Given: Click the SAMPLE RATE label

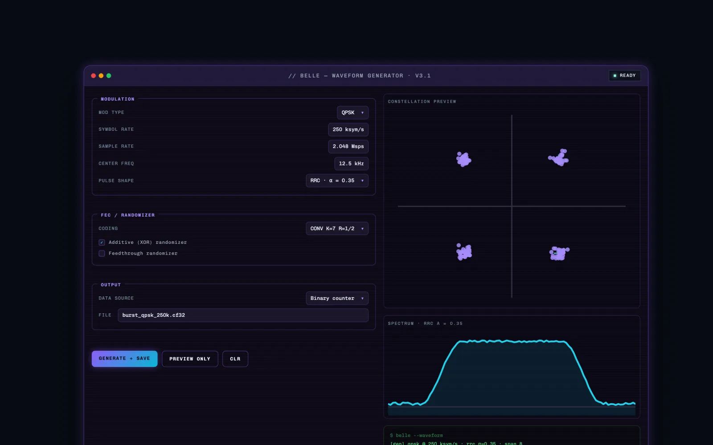Looking at the screenshot, I should pyautogui.click(x=116, y=146).
